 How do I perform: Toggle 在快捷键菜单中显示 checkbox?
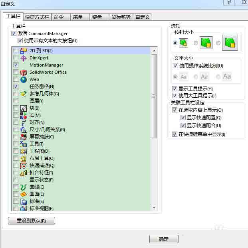coord(175,134)
